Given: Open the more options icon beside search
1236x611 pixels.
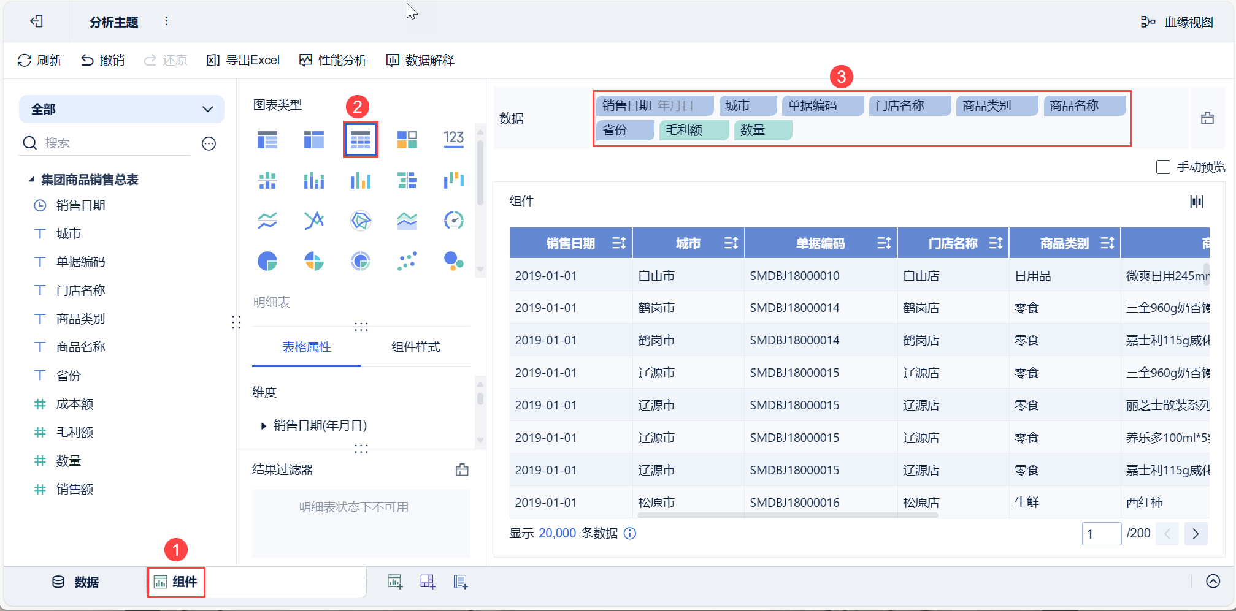Looking at the screenshot, I should [x=209, y=143].
